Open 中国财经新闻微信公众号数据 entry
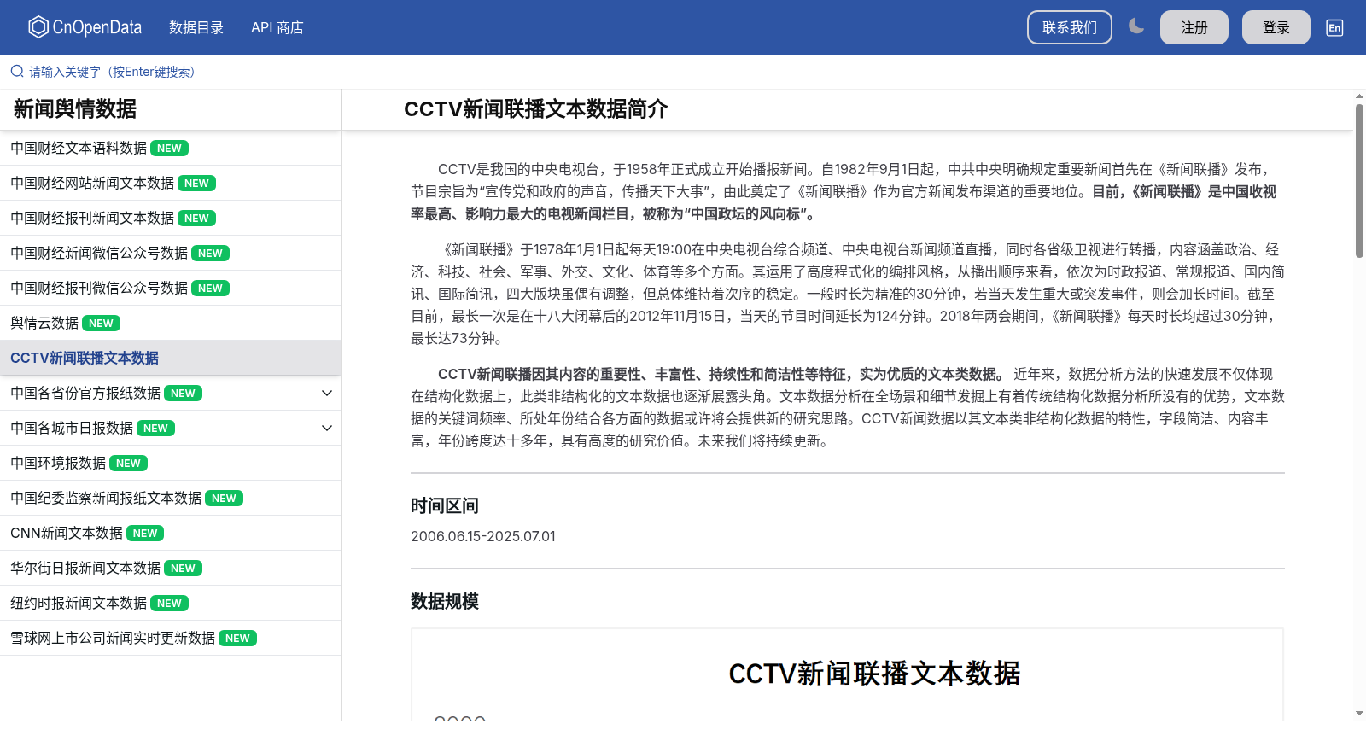1366x735 pixels. click(x=170, y=254)
